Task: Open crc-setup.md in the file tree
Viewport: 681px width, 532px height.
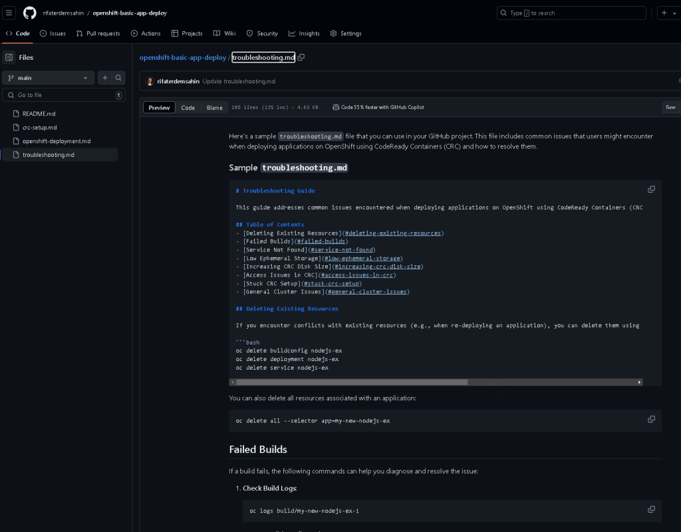Action: point(39,128)
